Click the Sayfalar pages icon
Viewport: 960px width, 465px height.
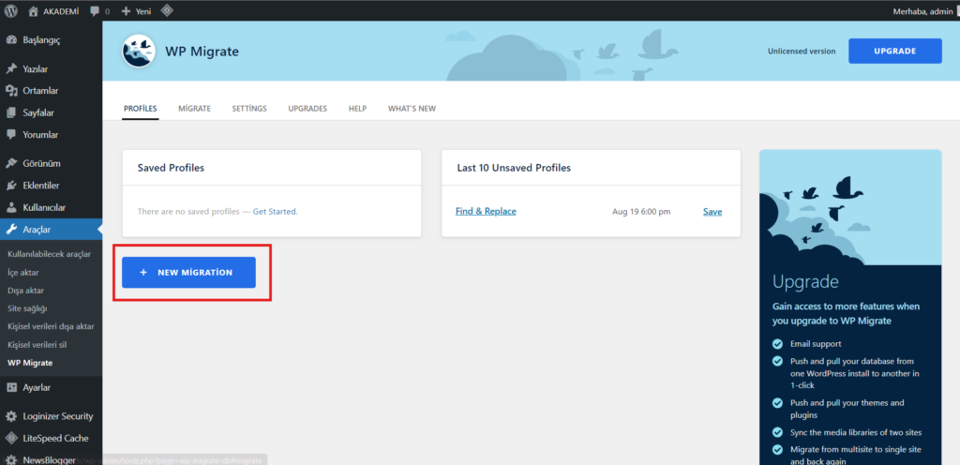point(11,112)
